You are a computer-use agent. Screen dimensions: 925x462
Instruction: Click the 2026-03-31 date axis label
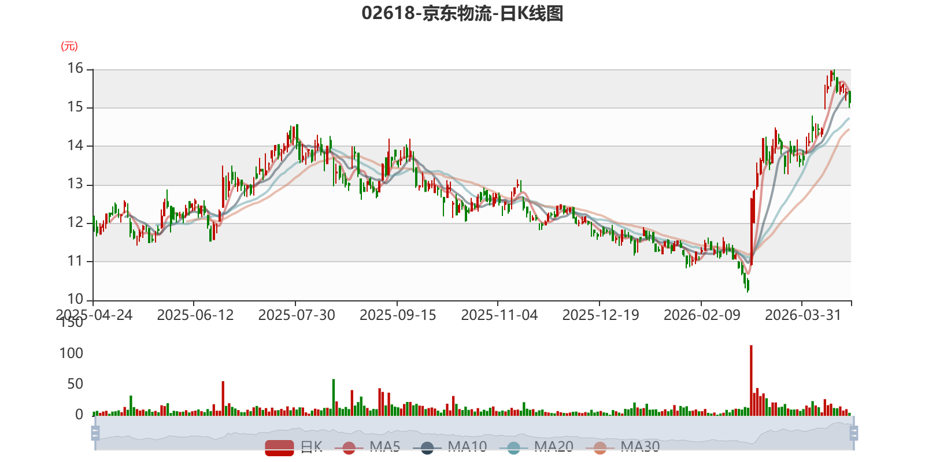[803, 315]
